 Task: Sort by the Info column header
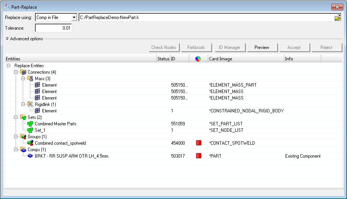point(303,59)
